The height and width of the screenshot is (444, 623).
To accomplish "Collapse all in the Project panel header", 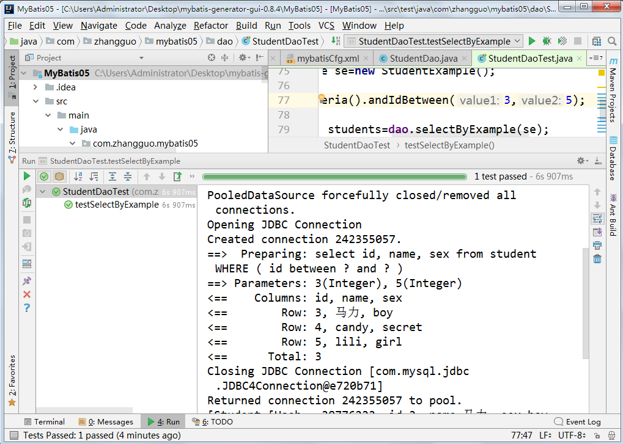I will click(224, 57).
